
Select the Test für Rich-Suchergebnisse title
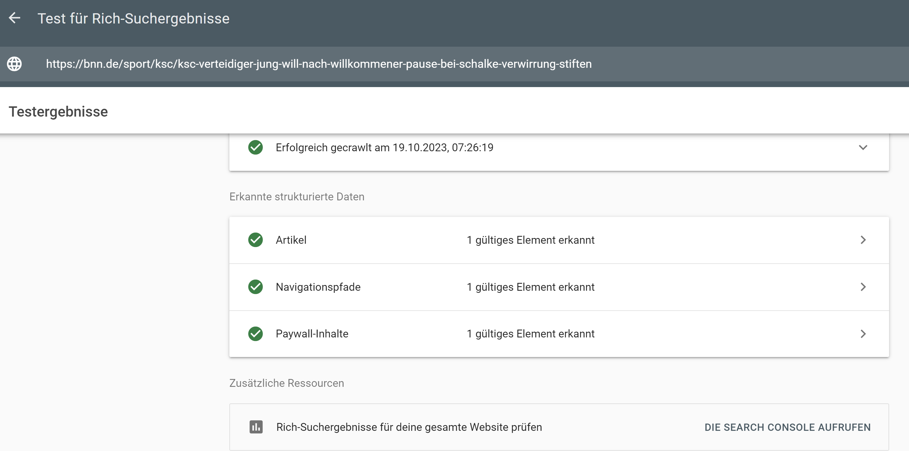[x=134, y=18]
